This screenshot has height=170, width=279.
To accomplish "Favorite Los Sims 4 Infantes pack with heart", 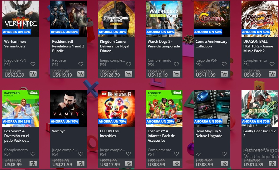I will pyautogui.click(x=176, y=154).
